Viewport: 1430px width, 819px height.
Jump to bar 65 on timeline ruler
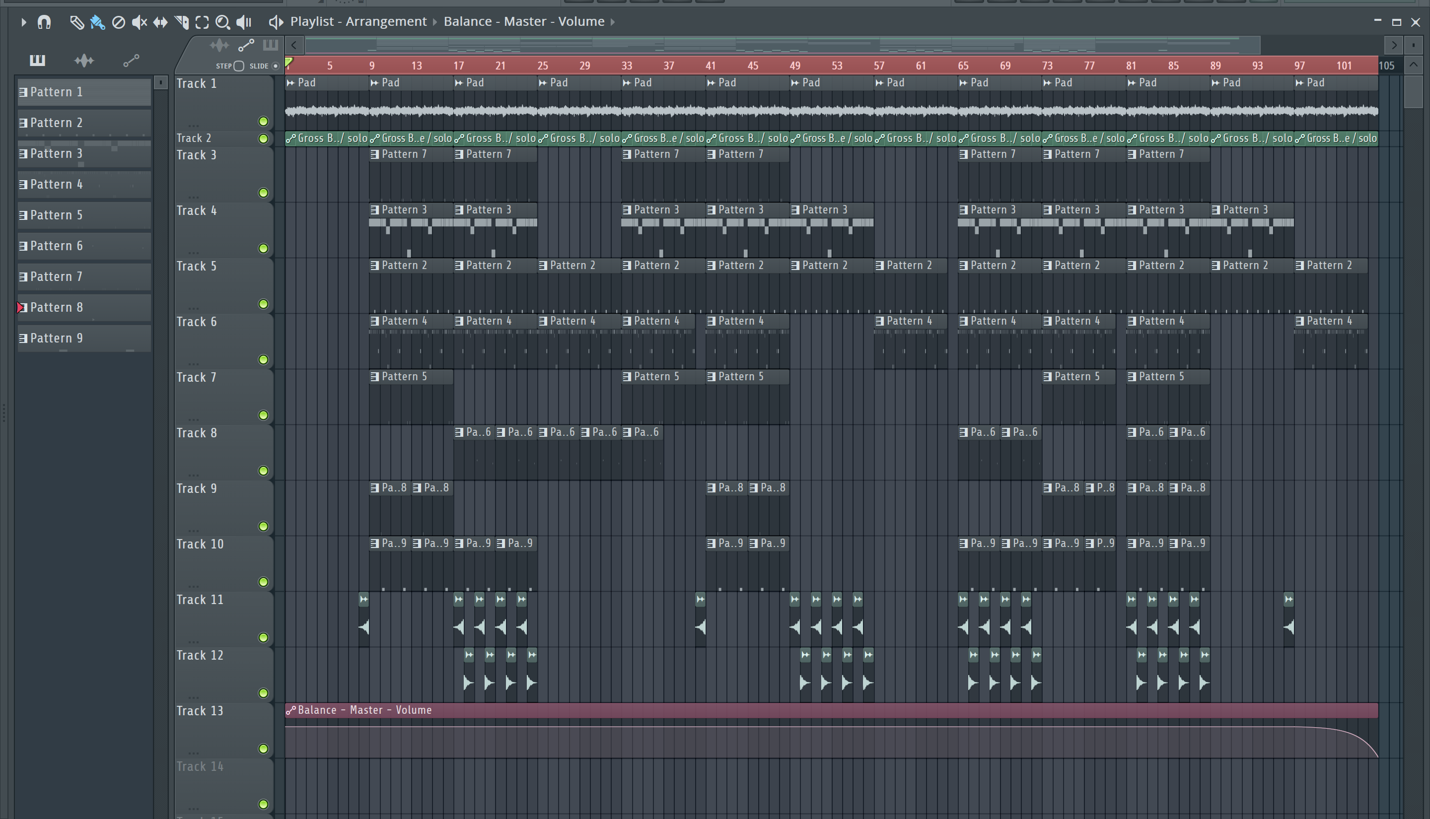tap(963, 66)
